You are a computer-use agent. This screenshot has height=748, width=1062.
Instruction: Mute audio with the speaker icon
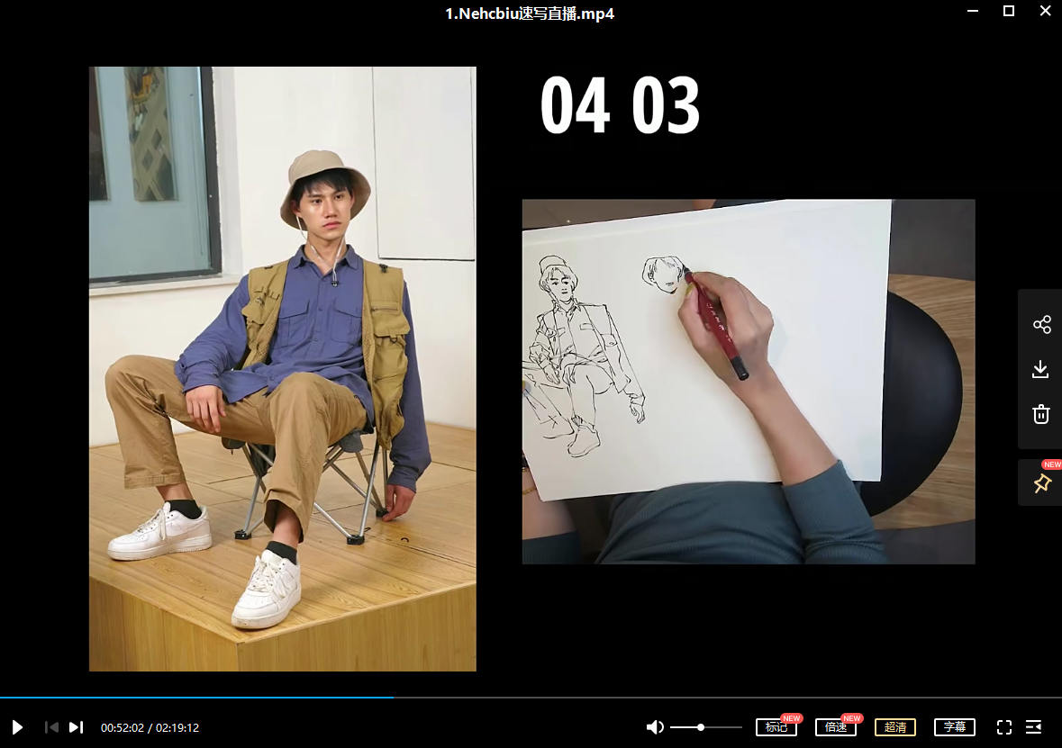pyautogui.click(x=655, y=727)
